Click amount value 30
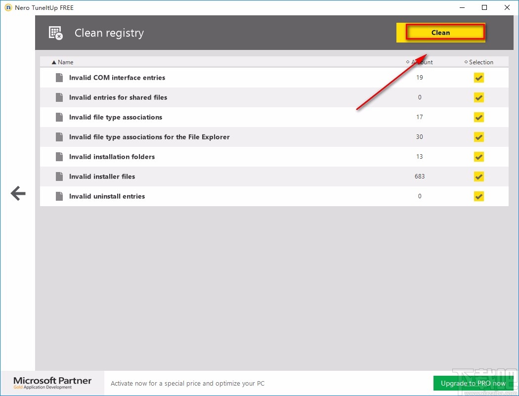The image size is (519, 396). point(419,137)
